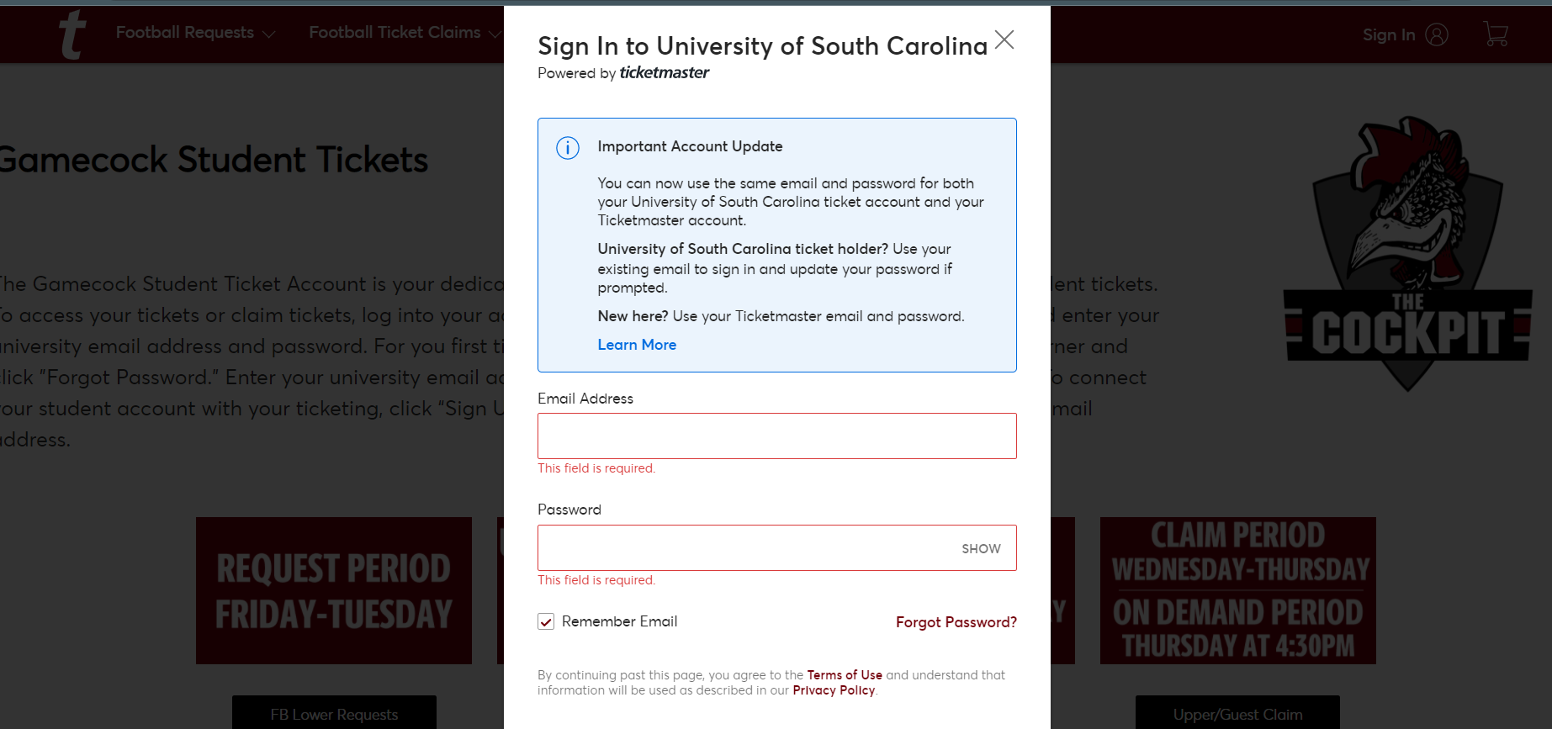Expand the Football Requests menu
This screenshot has height=729, width=1552.
click(x=195, y=33)
